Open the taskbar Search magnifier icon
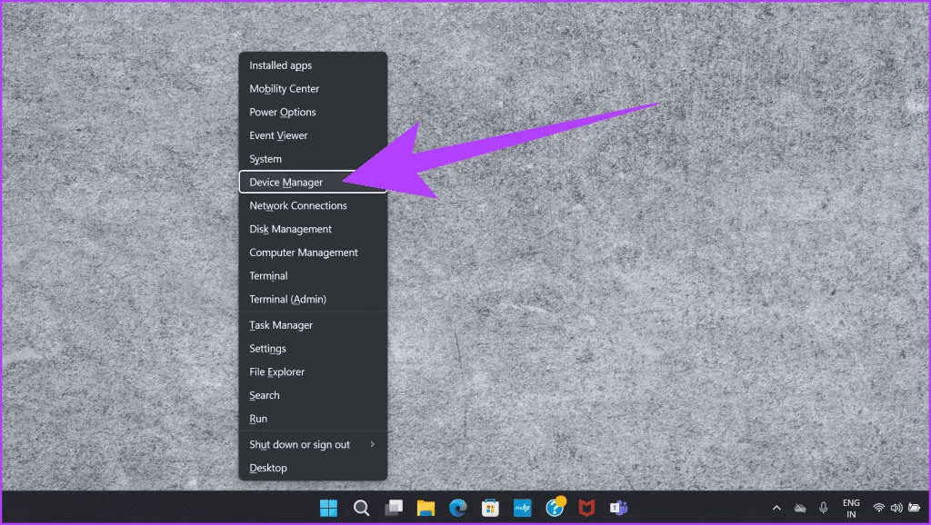This screenshot has height=525, width=931. pyautogui.click(x=361, y=508)
